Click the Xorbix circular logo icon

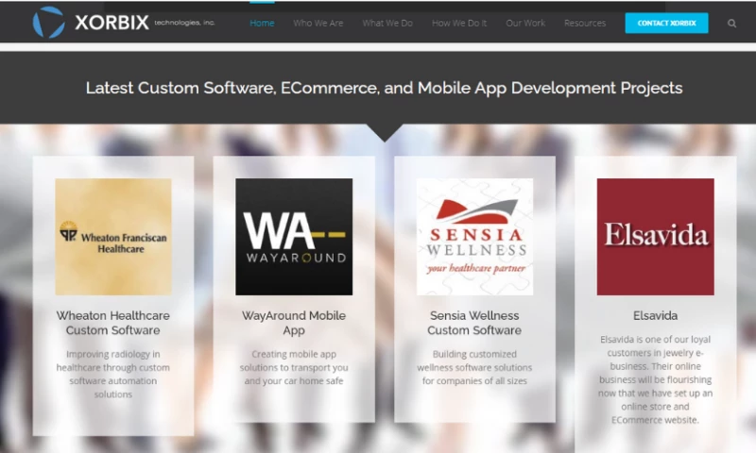[x=48, y=22]
